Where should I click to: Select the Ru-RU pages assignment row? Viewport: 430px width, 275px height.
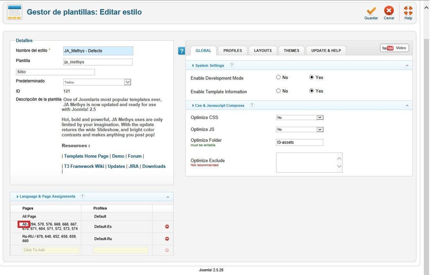coord(91,239)
